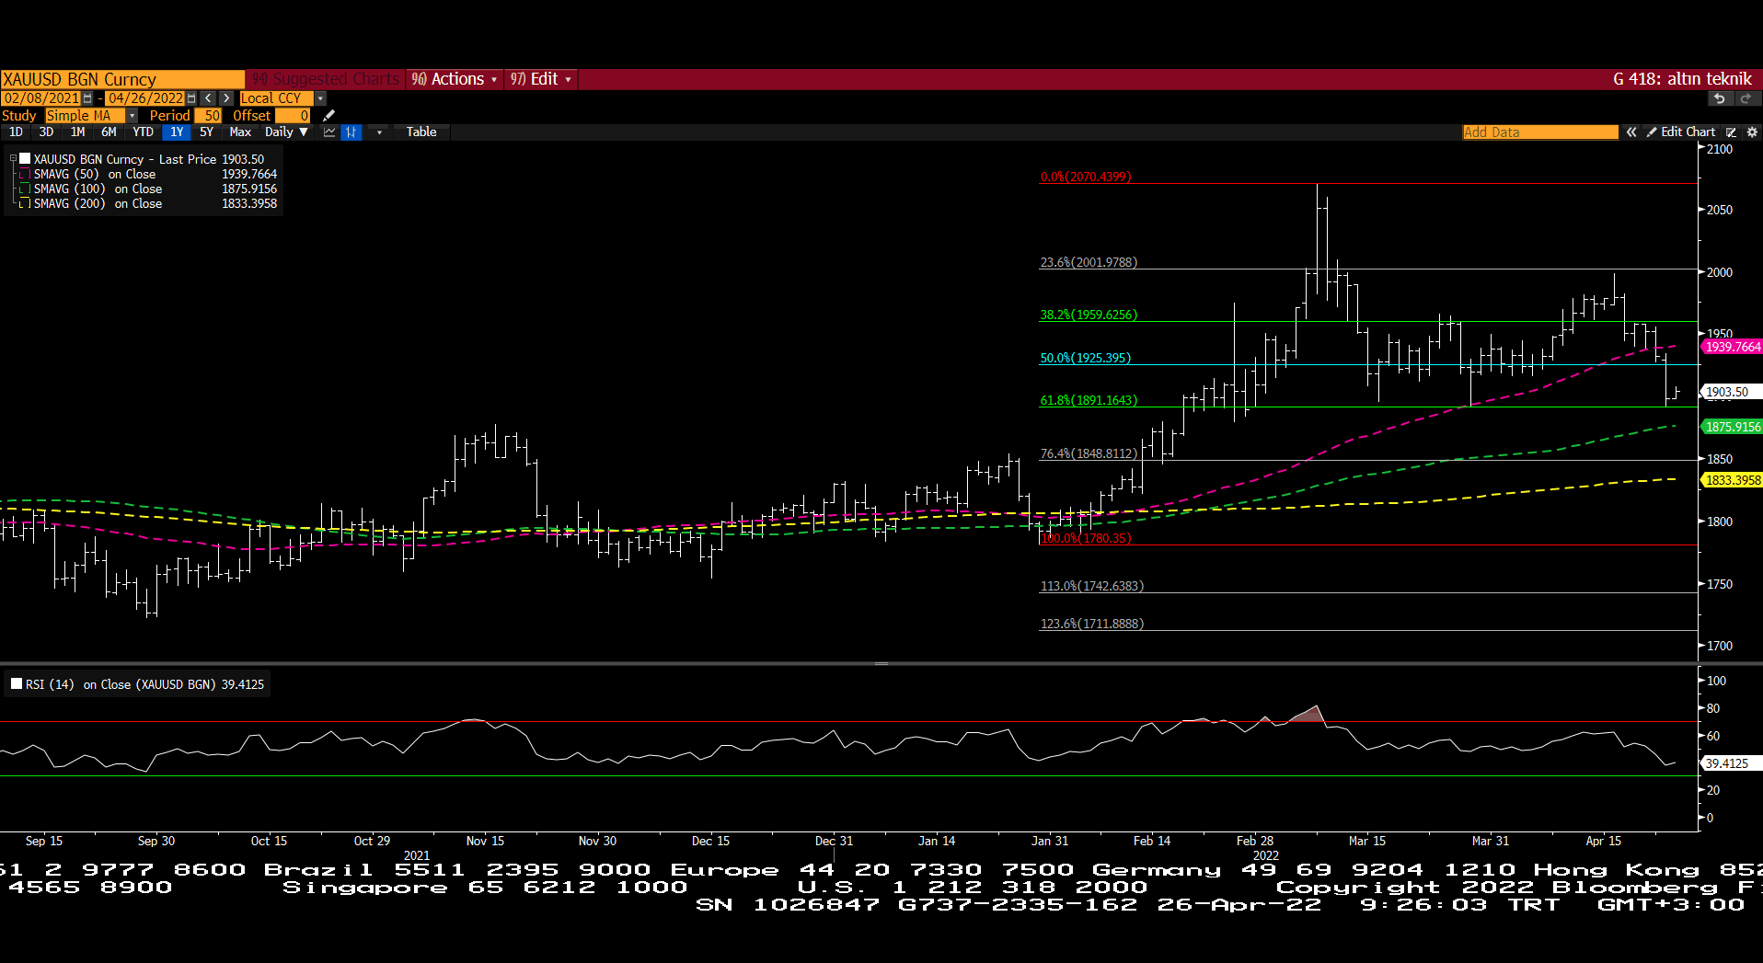The image size is (1763, 963).
Task: Select the 5Y time range
Action: pos(206,132)
